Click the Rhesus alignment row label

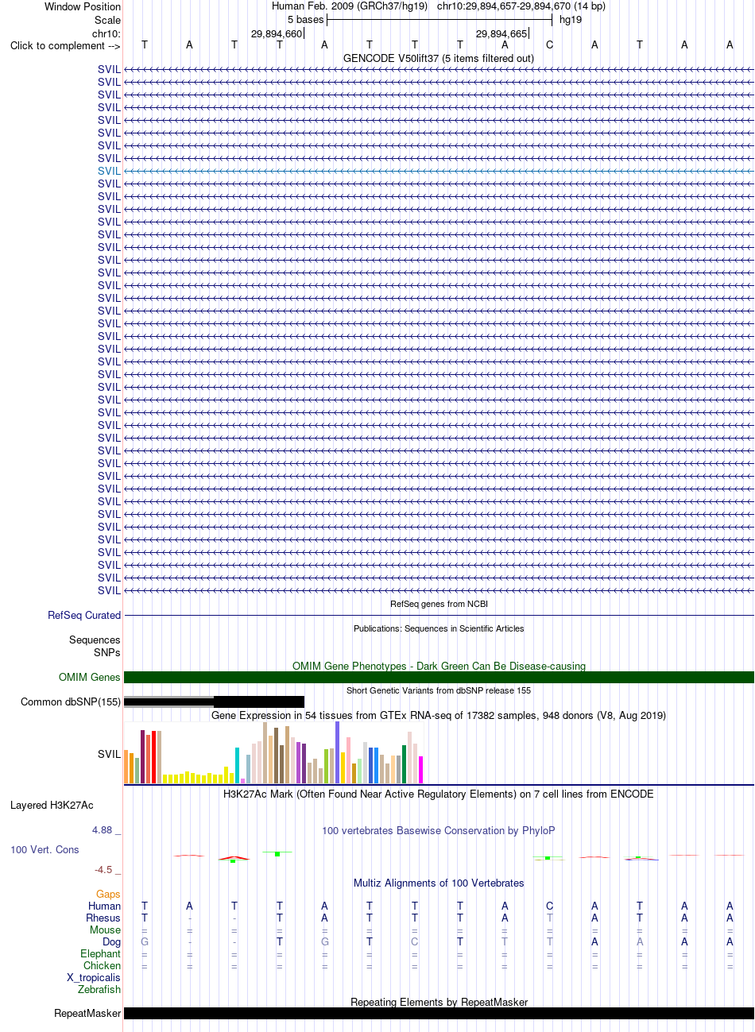pos(103,918)
